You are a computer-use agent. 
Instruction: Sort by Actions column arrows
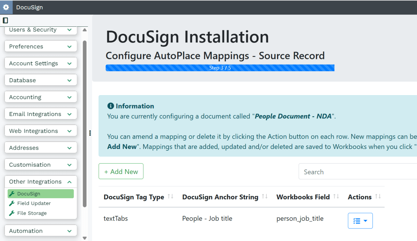click(378, 197)
